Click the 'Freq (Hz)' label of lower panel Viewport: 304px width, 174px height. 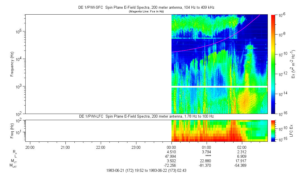(12, 130)
